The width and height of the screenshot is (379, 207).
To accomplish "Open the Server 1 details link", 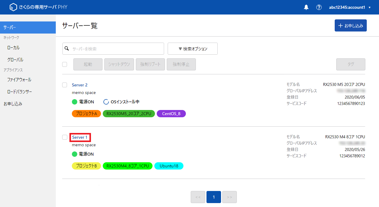I will point(80,137).
